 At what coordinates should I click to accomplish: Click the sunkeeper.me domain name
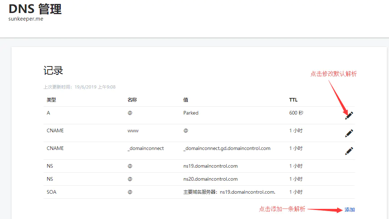point(26,19)
